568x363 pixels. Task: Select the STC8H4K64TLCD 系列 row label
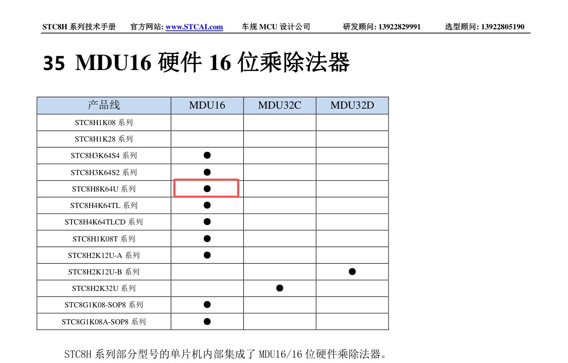point(104,222)
